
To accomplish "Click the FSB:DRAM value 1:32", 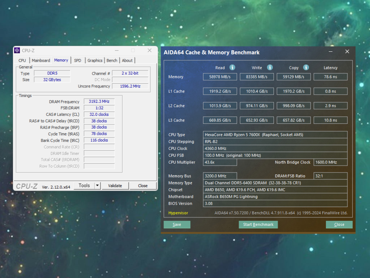I will (99, 108).
